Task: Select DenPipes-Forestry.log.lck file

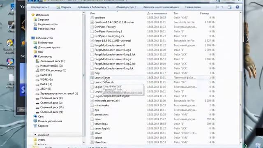Action: (109, 36)
